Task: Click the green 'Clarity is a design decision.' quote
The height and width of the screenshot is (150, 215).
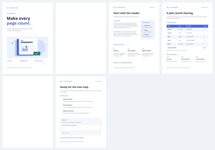Action: pyautogui.click(x=123, y=63)
